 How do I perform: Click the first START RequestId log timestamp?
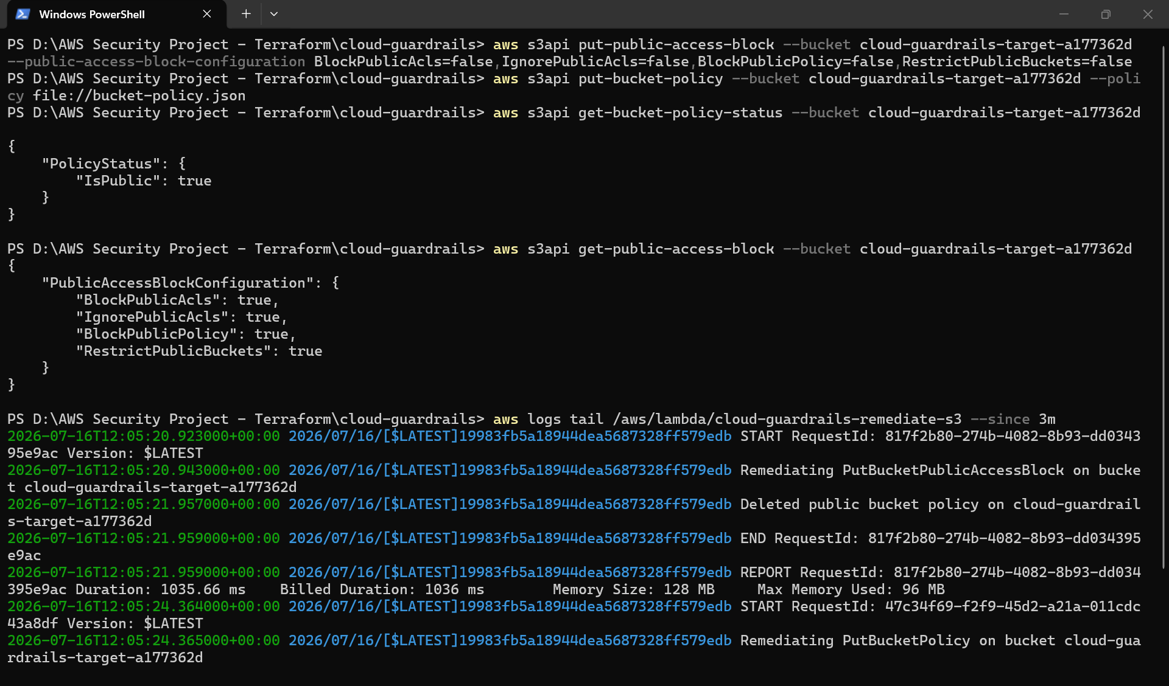[x=144, y=436]
